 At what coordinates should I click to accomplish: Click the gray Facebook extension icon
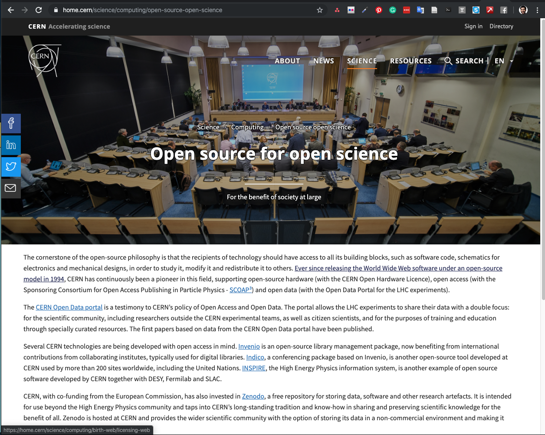point(504,10)
